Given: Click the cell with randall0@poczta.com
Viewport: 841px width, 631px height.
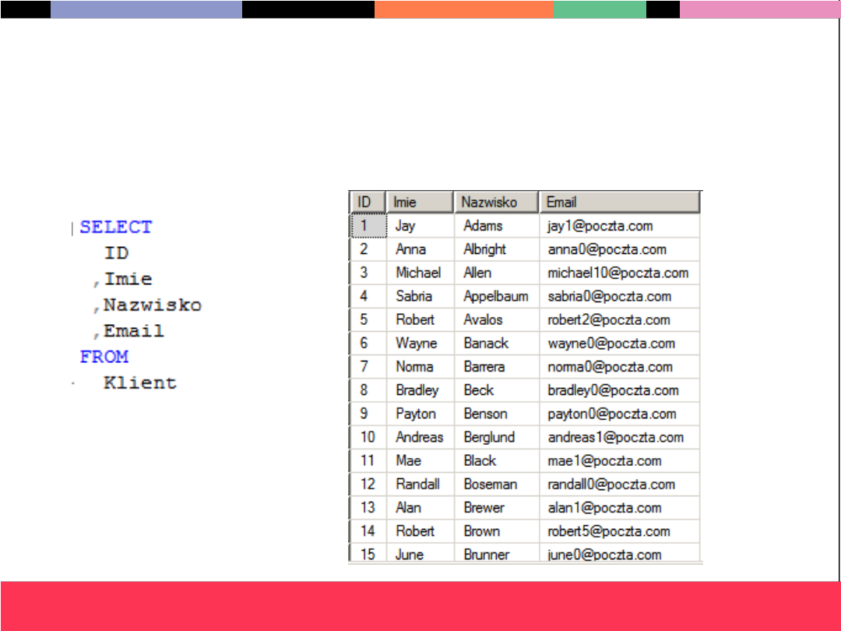Looking at the screenshot, I should coord(611,485).
